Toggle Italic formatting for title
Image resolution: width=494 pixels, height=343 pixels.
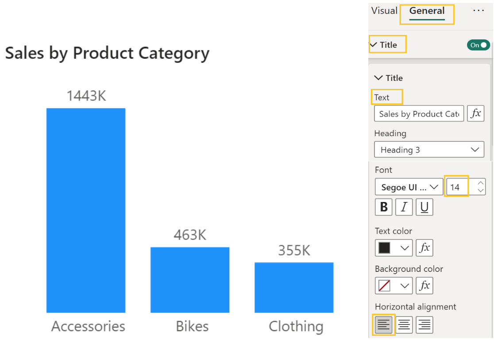[x=404, y=207]
